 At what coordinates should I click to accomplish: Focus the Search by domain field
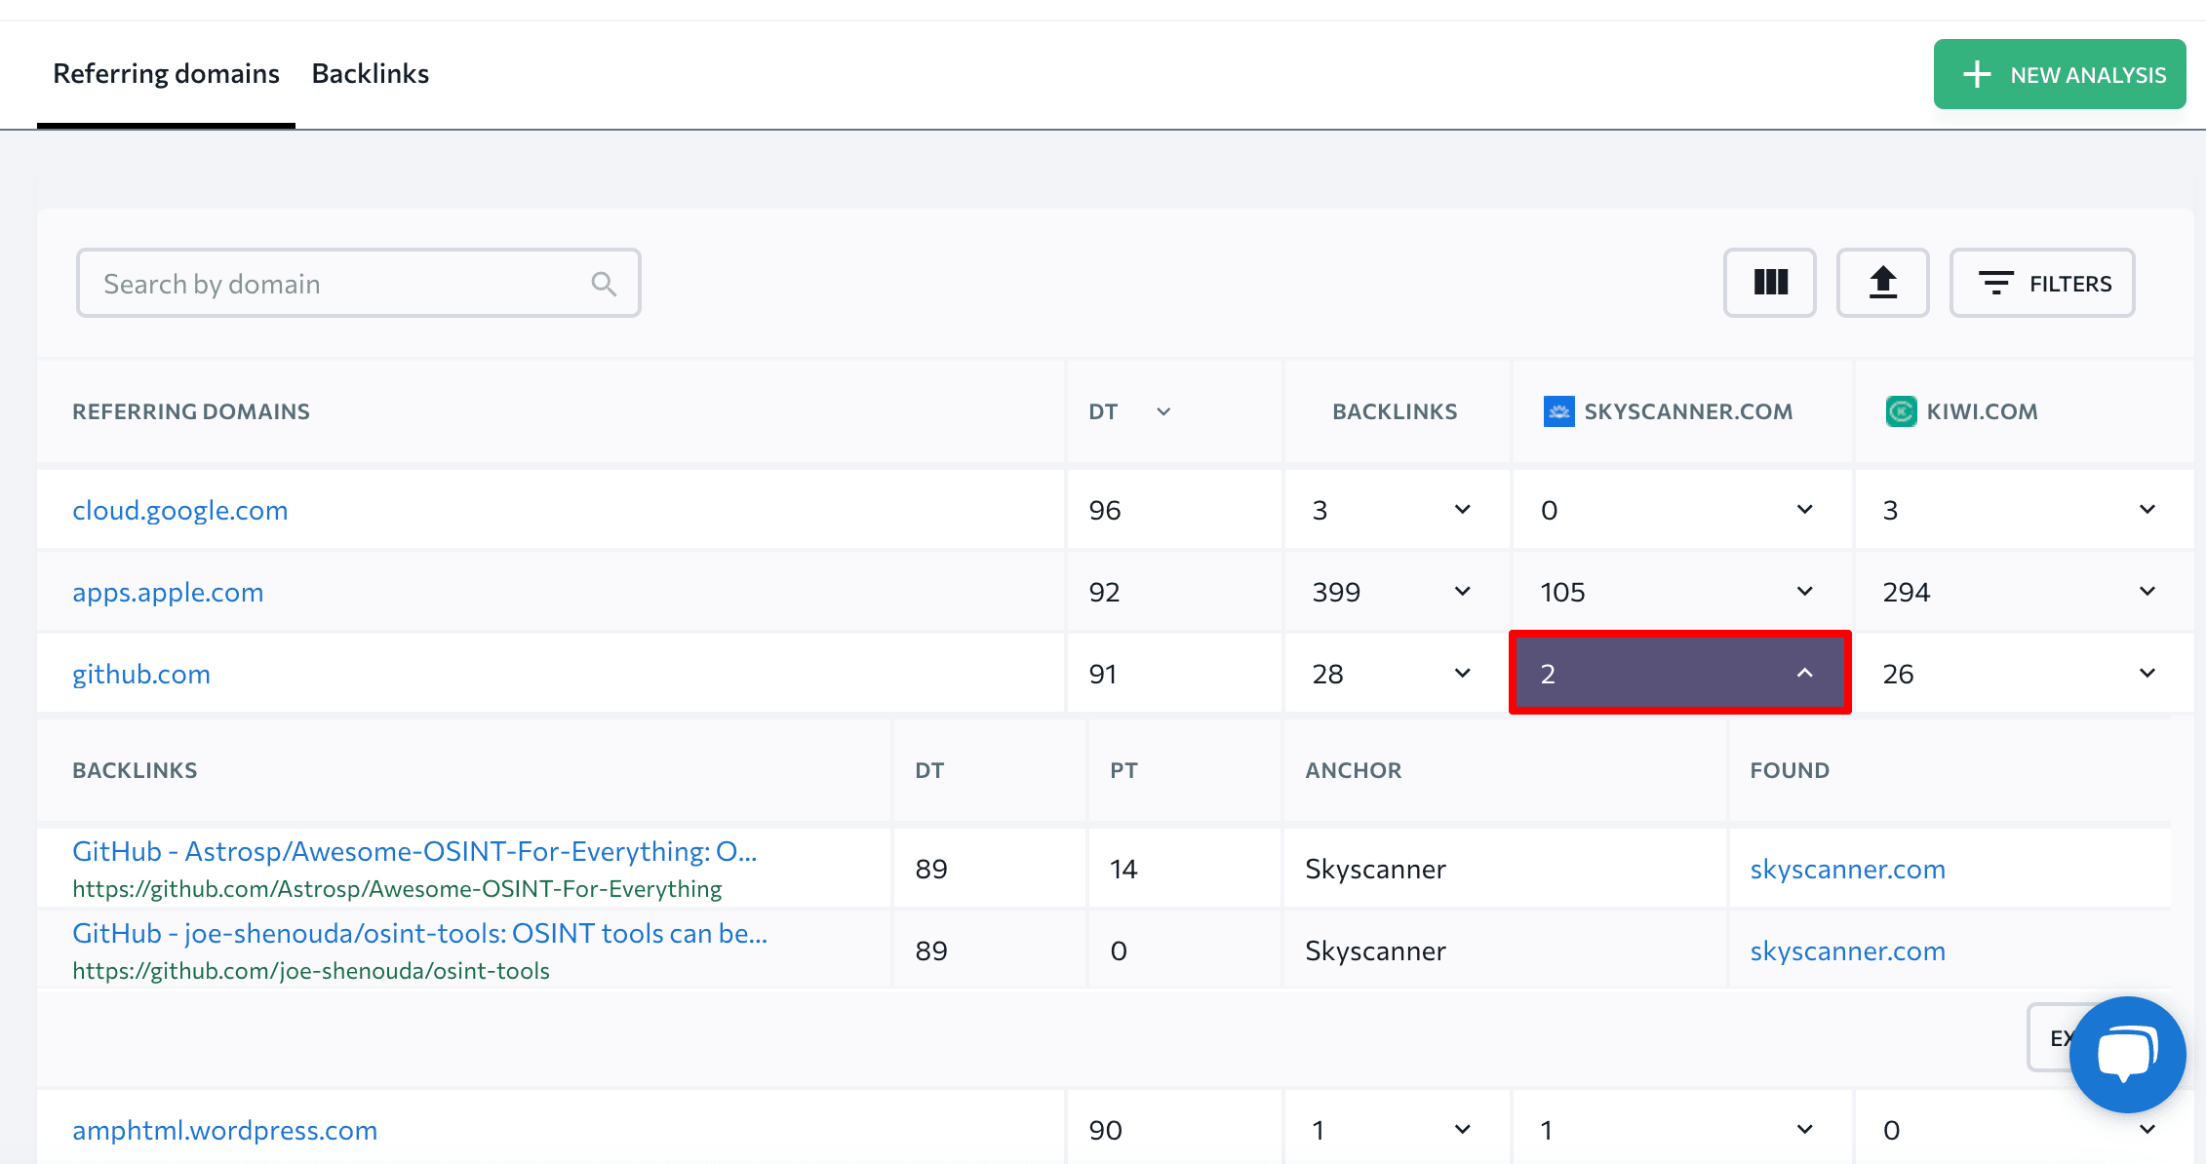(358, 283)
